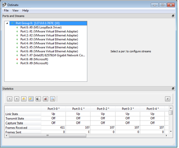179x148 pixels.
Task: Open the Help menu
Action: coord(25,11)
